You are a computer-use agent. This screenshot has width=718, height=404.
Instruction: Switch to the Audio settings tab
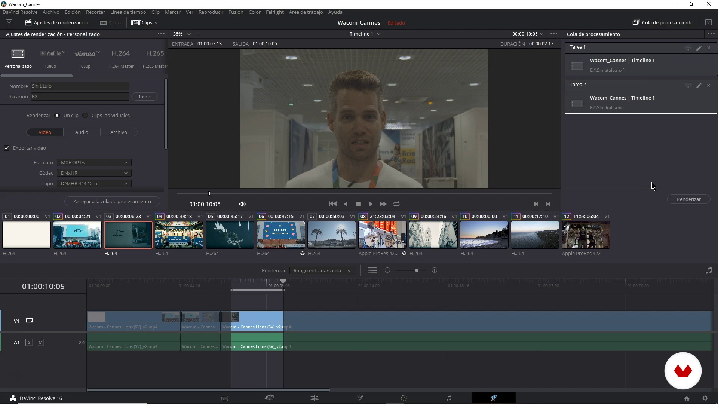tap(82, 132)
